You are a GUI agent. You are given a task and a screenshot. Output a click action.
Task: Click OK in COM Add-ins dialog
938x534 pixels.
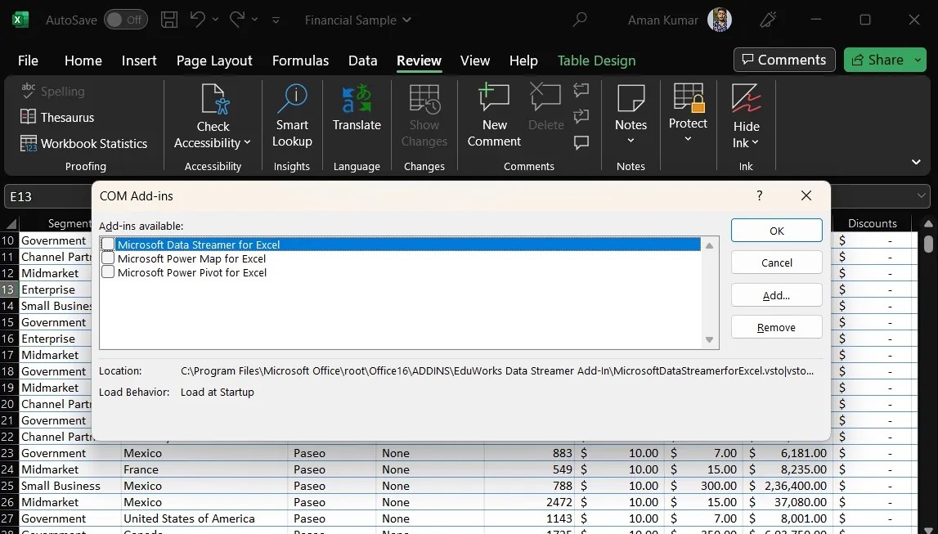(775, 231)
